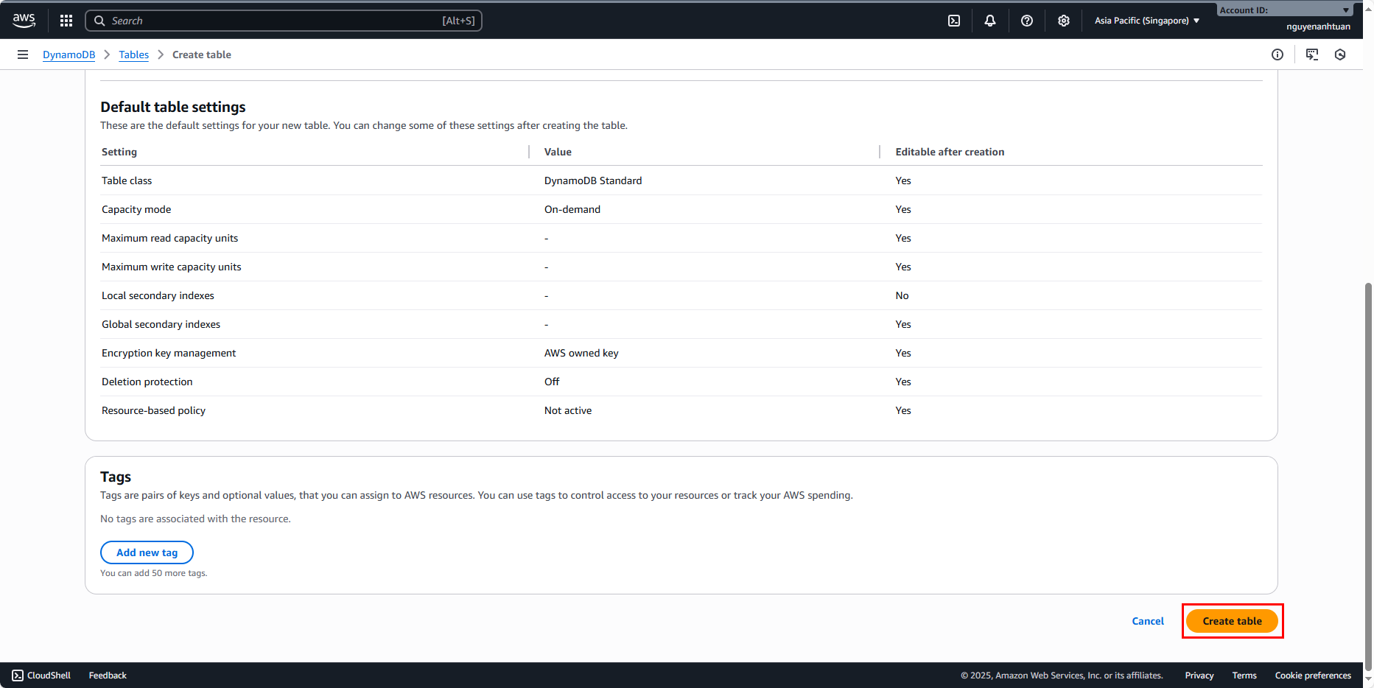
Task: Expand the Account ID dropdown menu
Action: click(x=1285, y=10)
